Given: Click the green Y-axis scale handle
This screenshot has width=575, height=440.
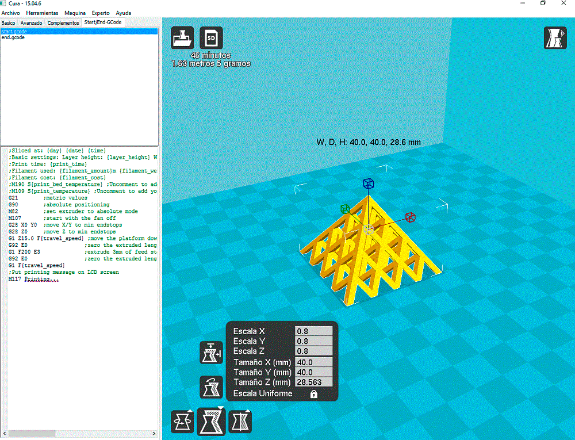Looking at the screenshot, I should (345, 209).
